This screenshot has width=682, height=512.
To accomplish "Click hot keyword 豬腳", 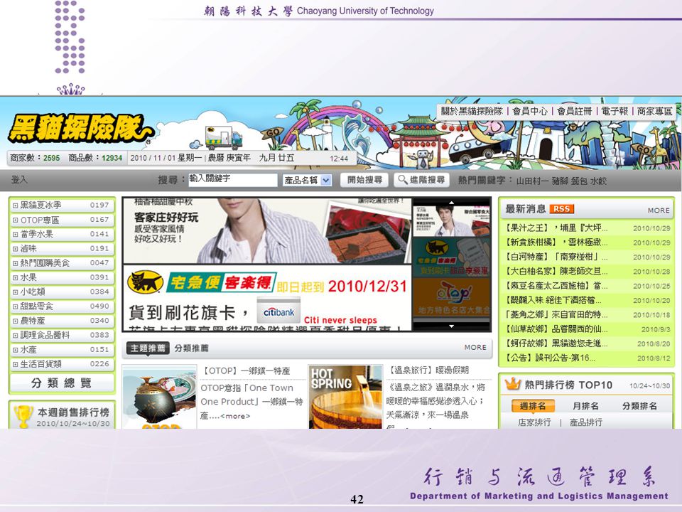I will [x=559, y=181].
